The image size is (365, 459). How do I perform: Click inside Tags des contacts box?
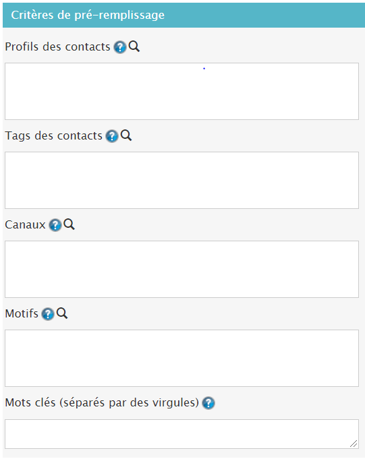tap(181, 181)
